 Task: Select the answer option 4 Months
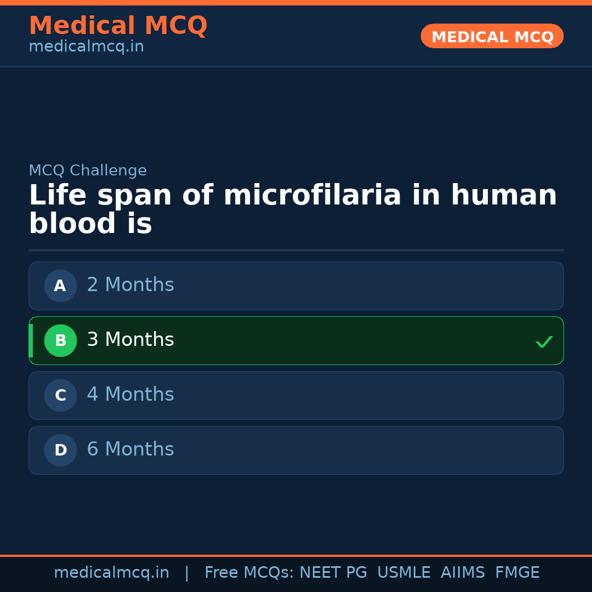point(296,395)
